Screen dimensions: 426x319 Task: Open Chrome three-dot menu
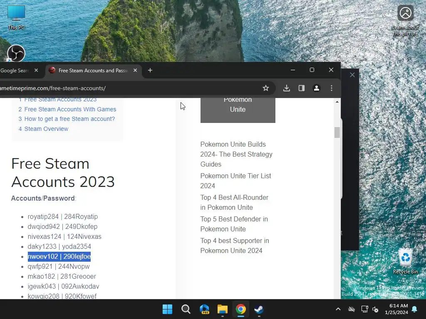pyautogui.click(x=332, y=88)
